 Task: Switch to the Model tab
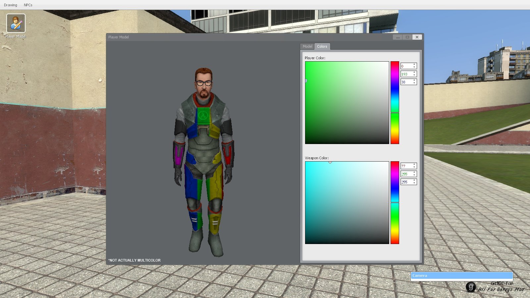tap(307, 46)
